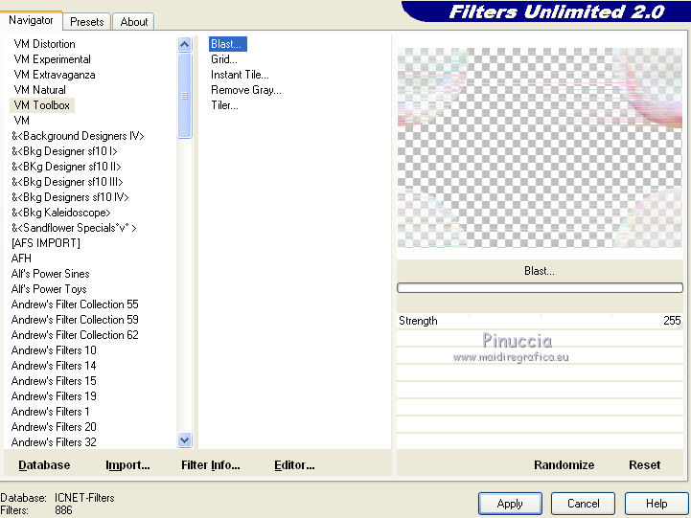
Task: Select Andrew's Filters 1 category
Action: pyautogui.click(x=50, y=412)
